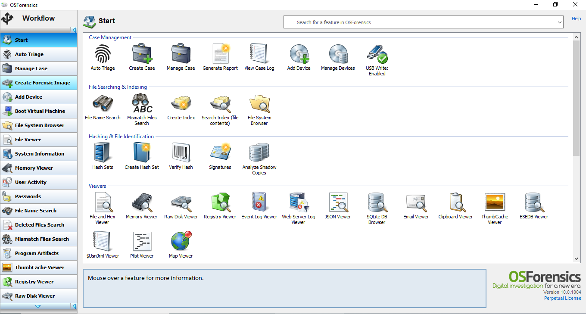Open File Viewer from the sidebar
Screen dimensions: 586x314
point(39,140)
